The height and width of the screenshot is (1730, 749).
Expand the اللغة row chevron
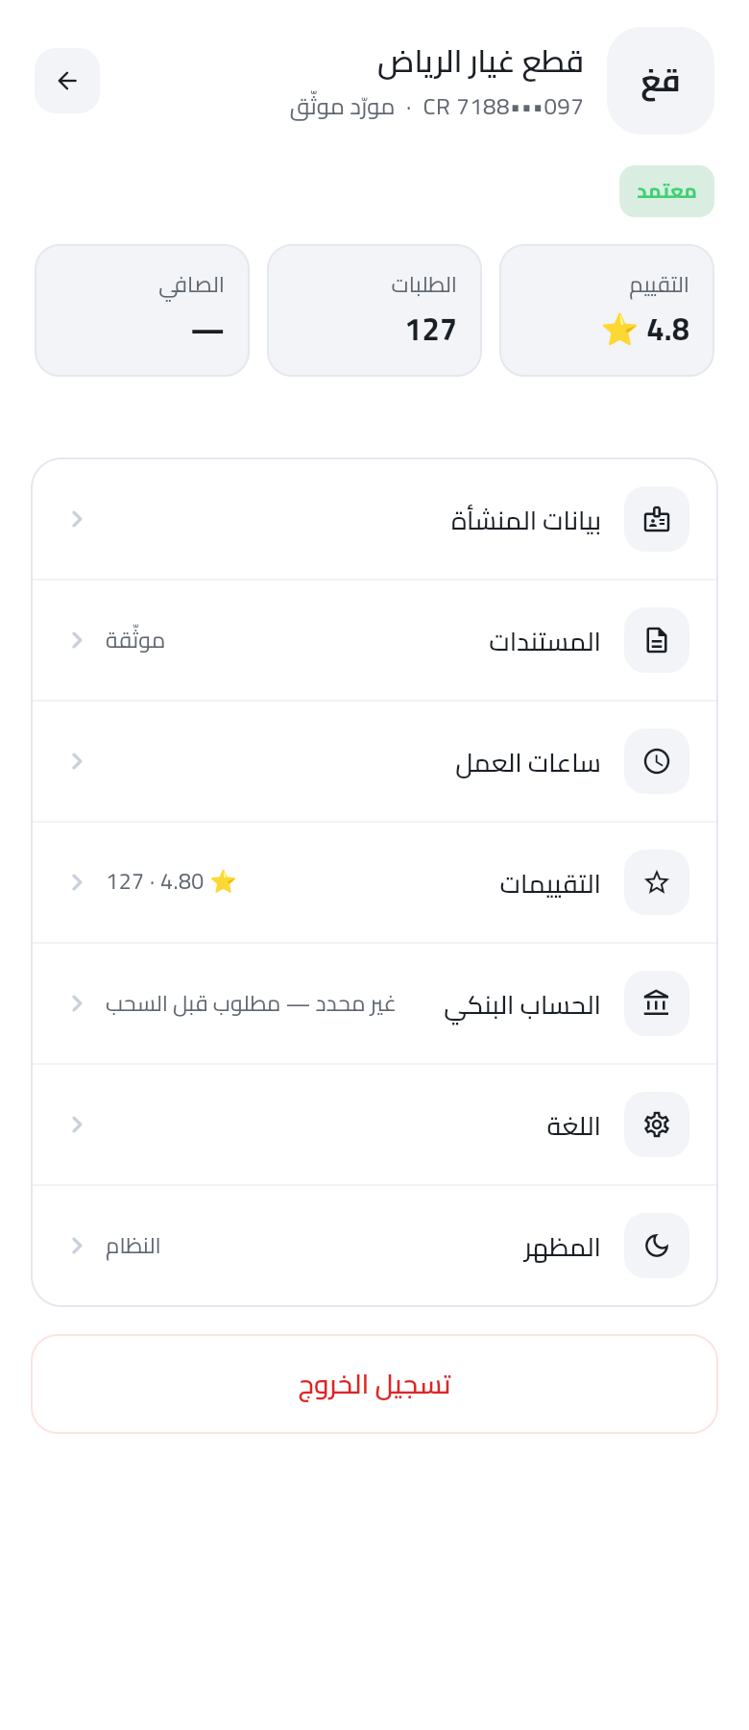point(77,1124)
